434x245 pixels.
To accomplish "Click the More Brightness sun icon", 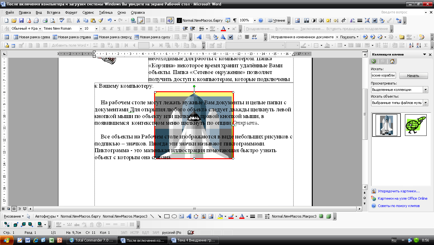I will [x=328, y=20].
